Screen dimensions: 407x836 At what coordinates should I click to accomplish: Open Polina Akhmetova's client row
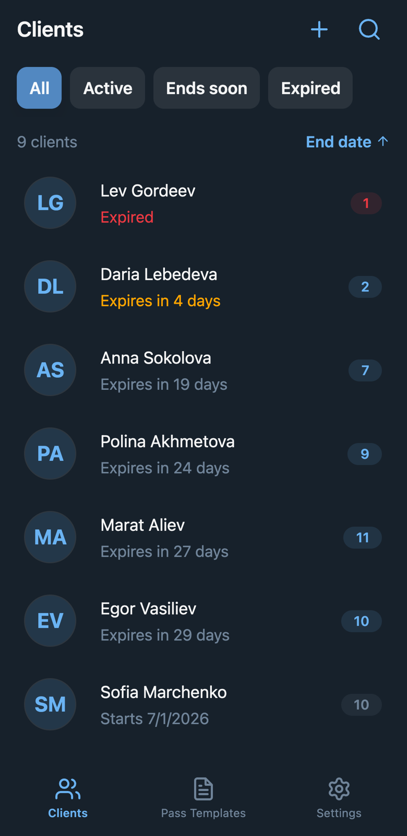click(x=203, y=454)
